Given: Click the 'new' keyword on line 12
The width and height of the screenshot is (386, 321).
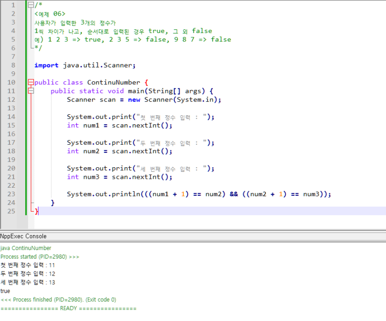Looking at the screenshot, I should [x=134, y=100].
